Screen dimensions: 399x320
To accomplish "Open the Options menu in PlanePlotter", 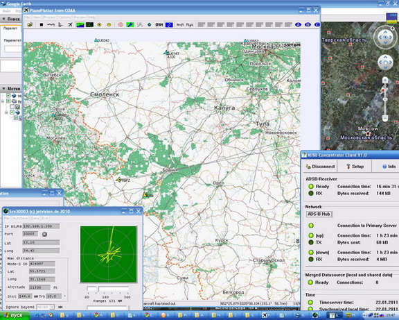I will pos(64,17).
